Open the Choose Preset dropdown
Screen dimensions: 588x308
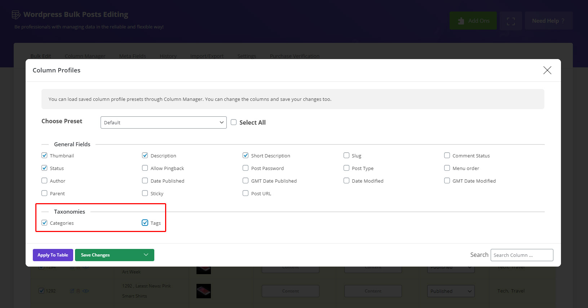pos(164,122)
